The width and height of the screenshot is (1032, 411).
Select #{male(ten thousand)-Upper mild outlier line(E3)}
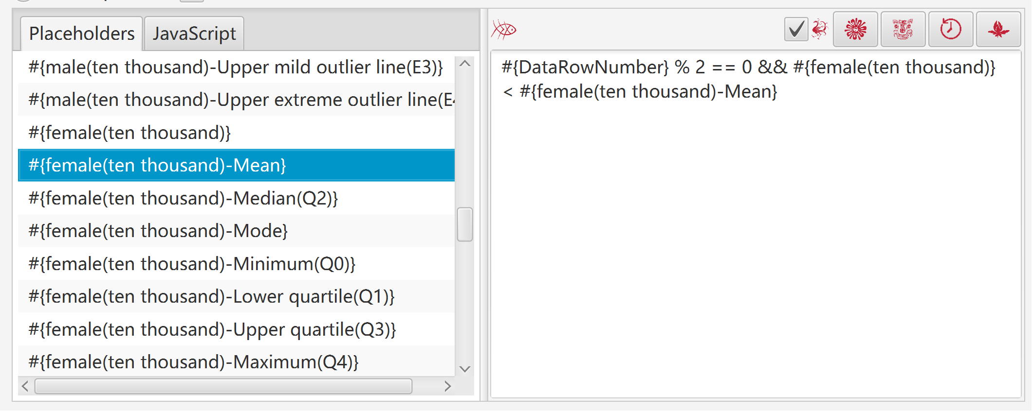point(237,67)
